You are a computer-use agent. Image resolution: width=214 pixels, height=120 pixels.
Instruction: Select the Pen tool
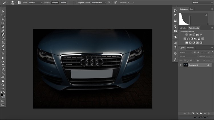pos(3,69)
